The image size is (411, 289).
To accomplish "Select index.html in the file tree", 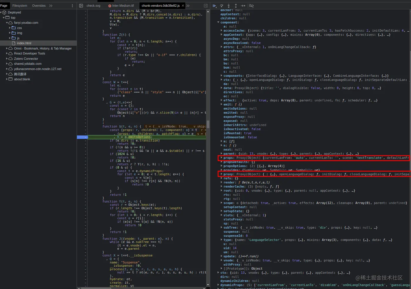I will [38, 43].
